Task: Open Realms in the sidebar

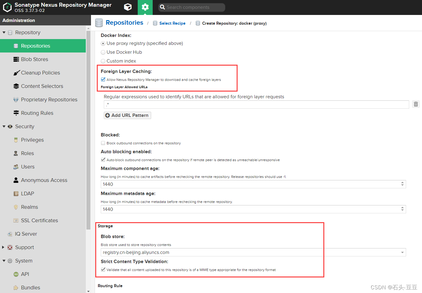Action: [x=43, y=207]
